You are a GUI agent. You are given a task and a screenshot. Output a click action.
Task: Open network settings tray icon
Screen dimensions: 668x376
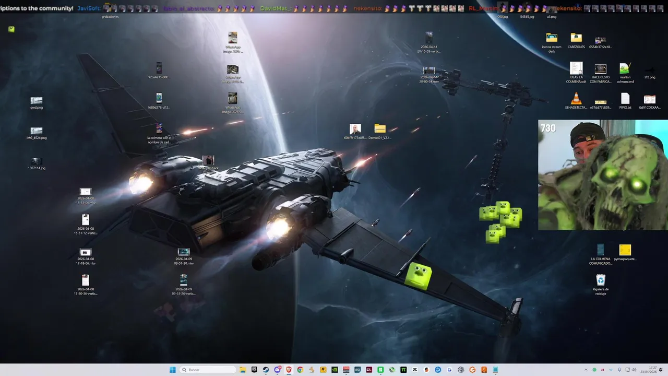[628, 370]
